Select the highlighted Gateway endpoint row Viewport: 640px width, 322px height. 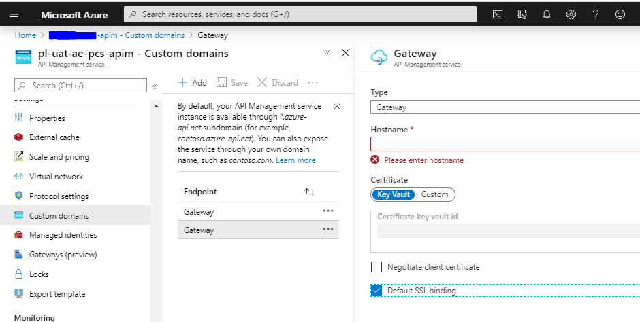(x=258, y=230)
